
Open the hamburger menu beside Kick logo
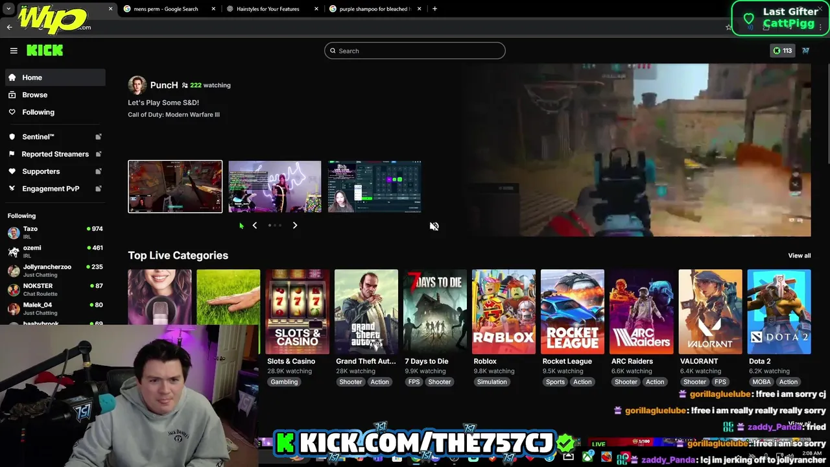tap(14, 51)
